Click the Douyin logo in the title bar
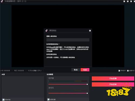This screenshot has width=135, height=101. (x=2, y=1)
